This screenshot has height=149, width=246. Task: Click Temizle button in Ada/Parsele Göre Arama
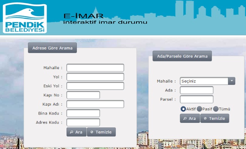tap(214, 118)
